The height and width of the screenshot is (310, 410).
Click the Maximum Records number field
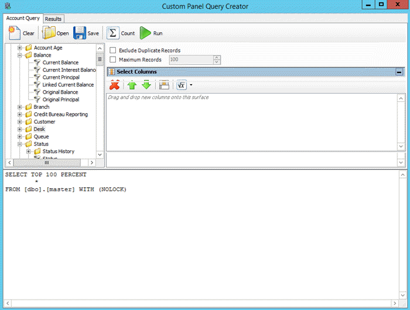click(190, 60)
